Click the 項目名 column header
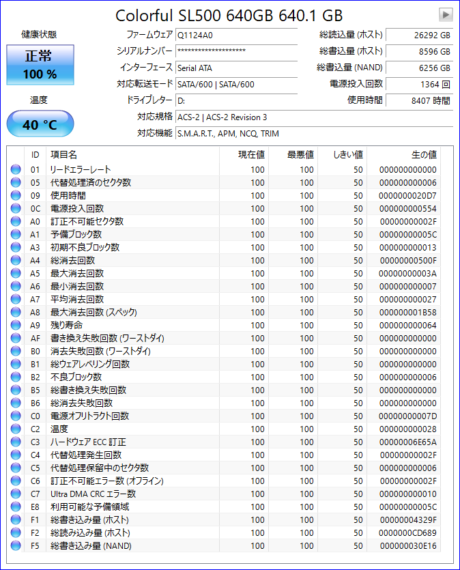Viewport: 460px width, 570px height. (132, 155)
